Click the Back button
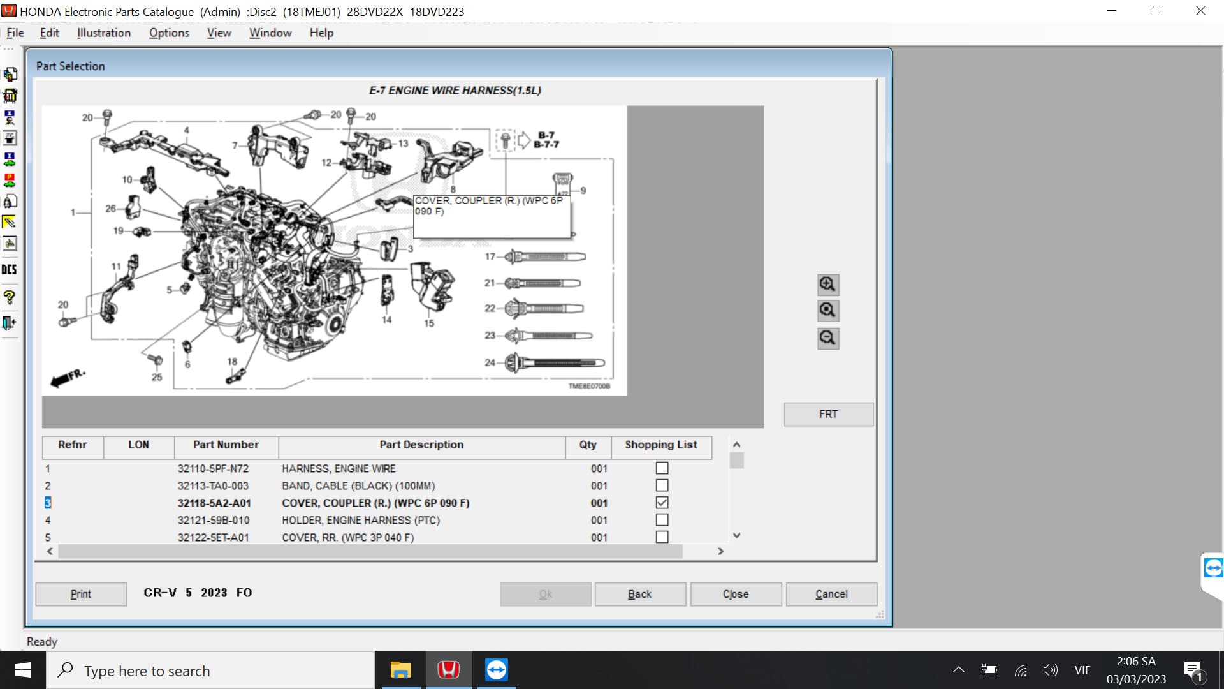The width and height of the screenshot is (1224, 689). click(x=640, y=594)
